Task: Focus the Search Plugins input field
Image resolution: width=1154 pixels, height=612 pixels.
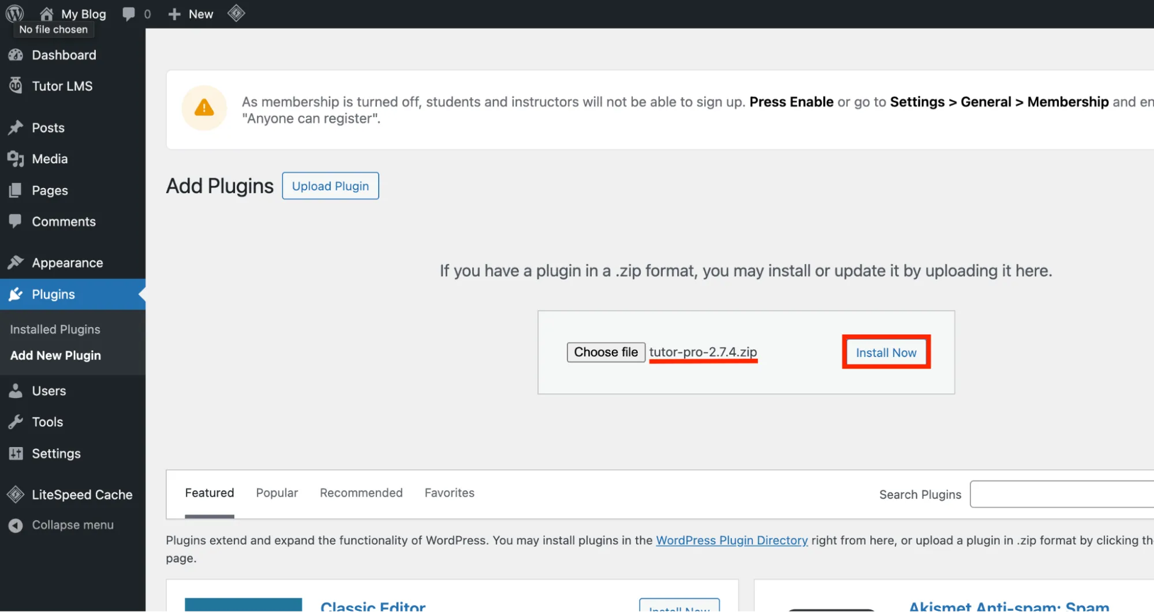Action: coord(1062,494)
